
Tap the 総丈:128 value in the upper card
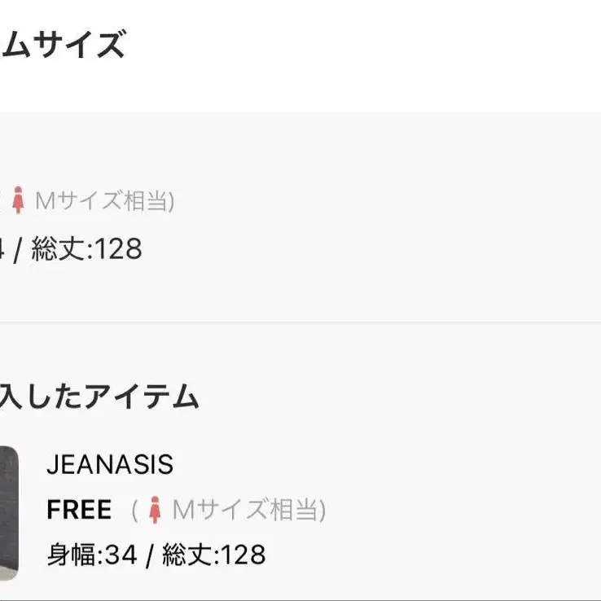(86, 249)
